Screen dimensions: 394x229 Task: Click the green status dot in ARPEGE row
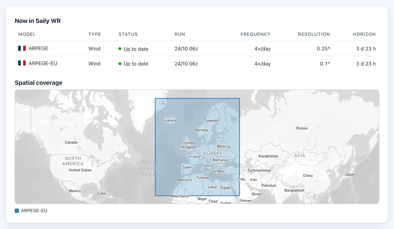pyautogui.click(x=120, y=49)
